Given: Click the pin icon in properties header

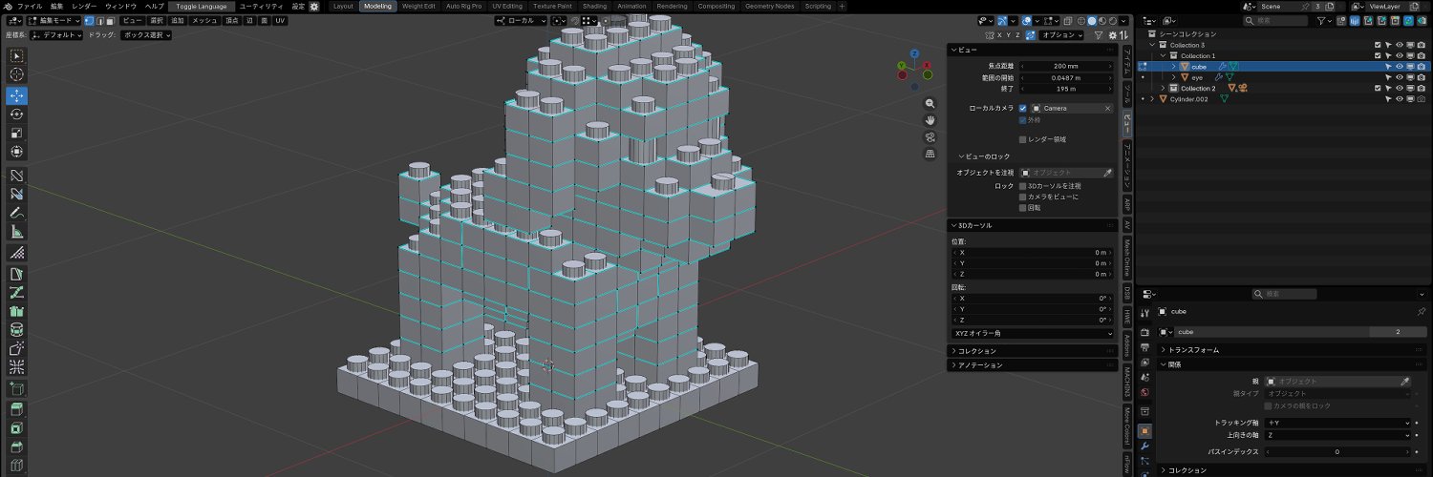Looking at the screenshot, I should pyautogui.click(x=1421, y=311).
